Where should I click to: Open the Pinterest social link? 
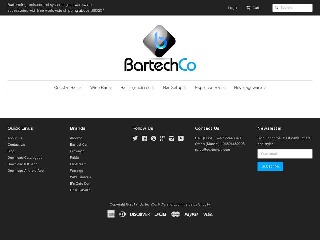tap(153, 138)
